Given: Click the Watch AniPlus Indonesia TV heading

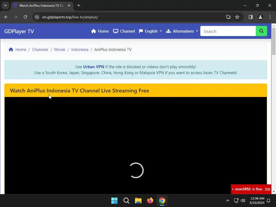Looking at the screenshot, I should pos(80,91).
